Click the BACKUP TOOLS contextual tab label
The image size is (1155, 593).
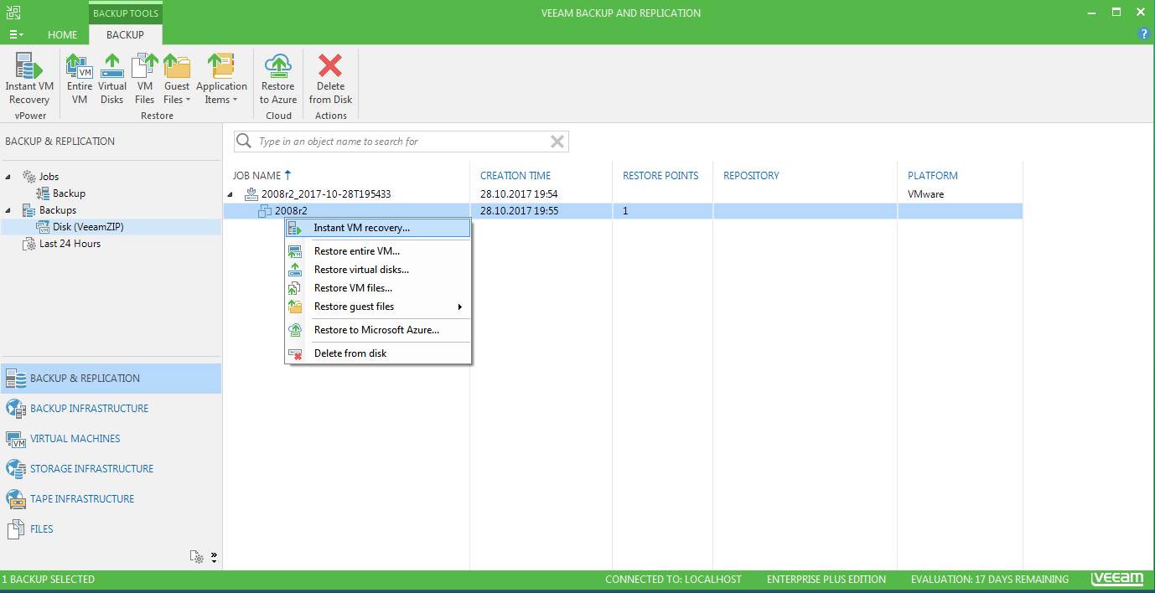coord(125,13)
